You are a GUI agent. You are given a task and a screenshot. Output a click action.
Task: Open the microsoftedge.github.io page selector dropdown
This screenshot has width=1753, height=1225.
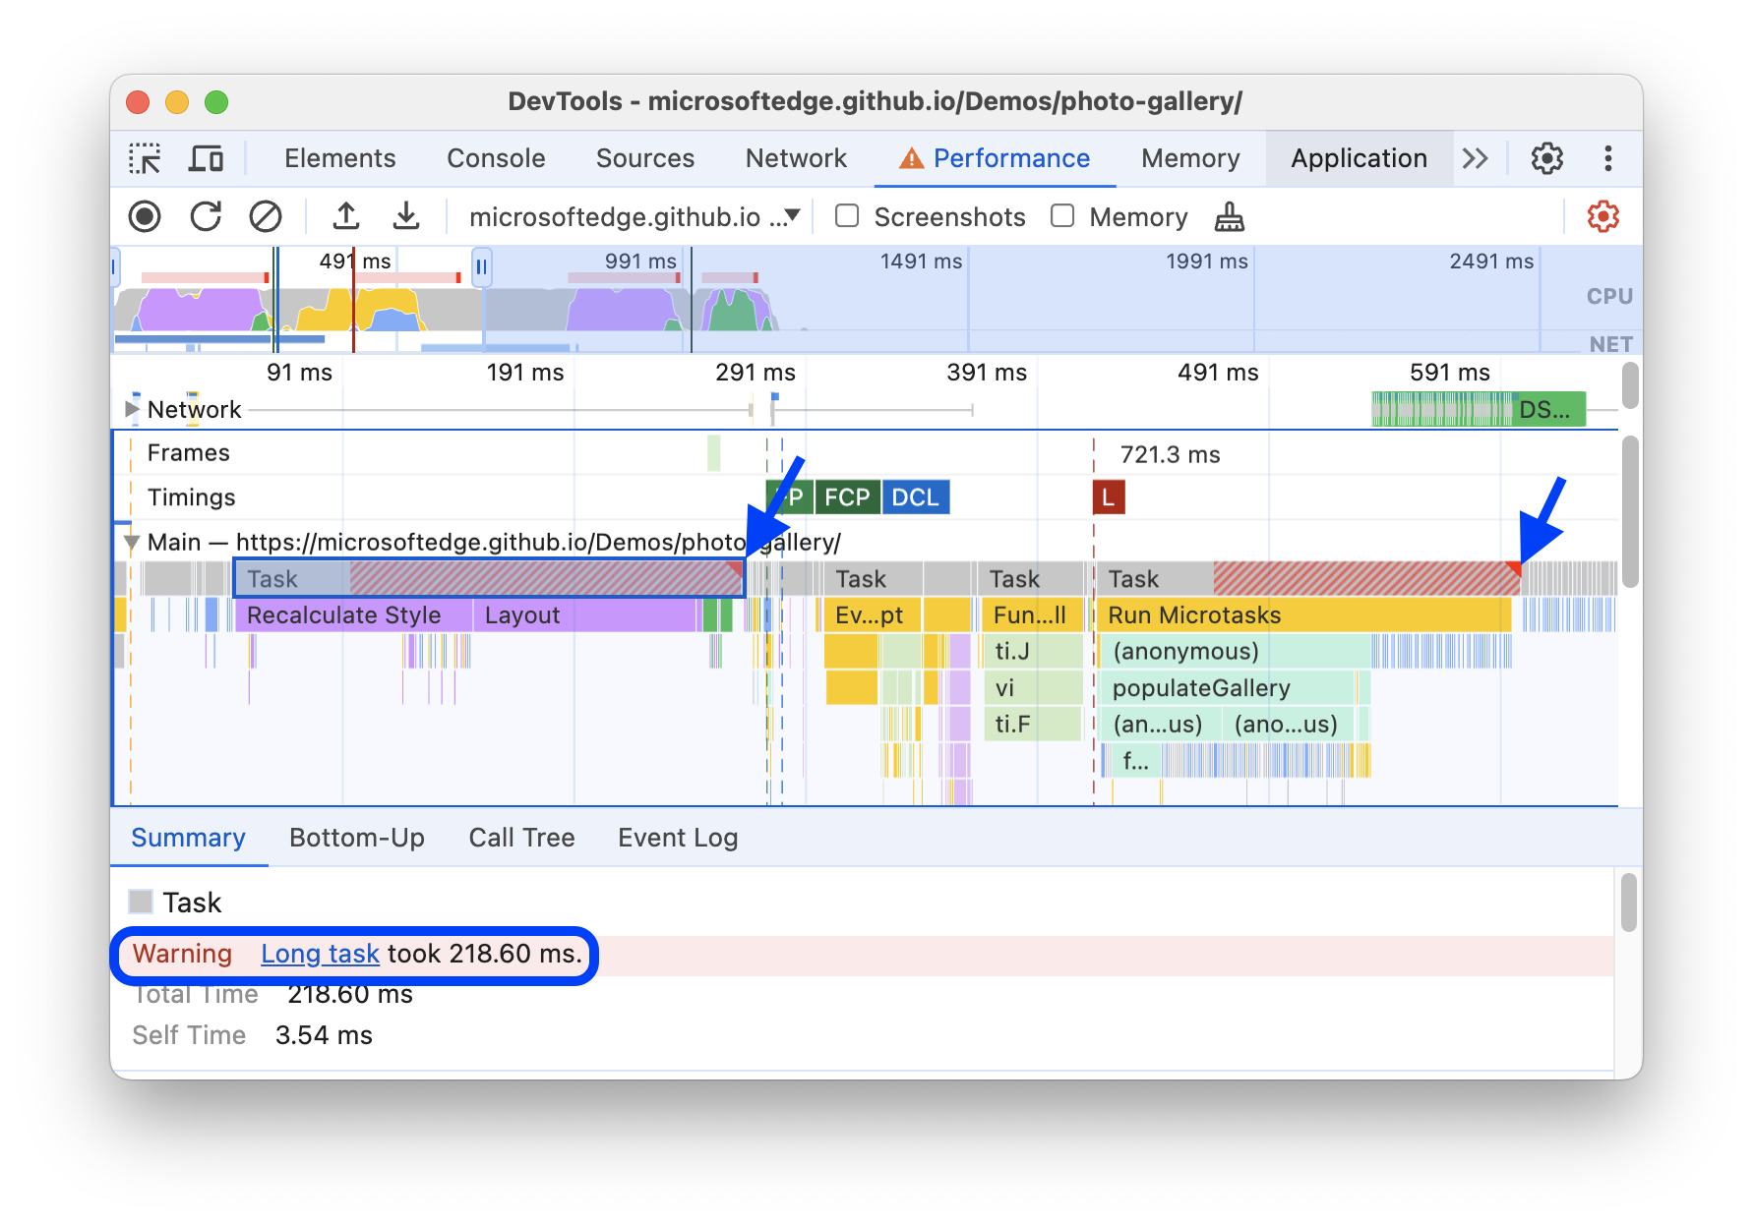[635, 216]
